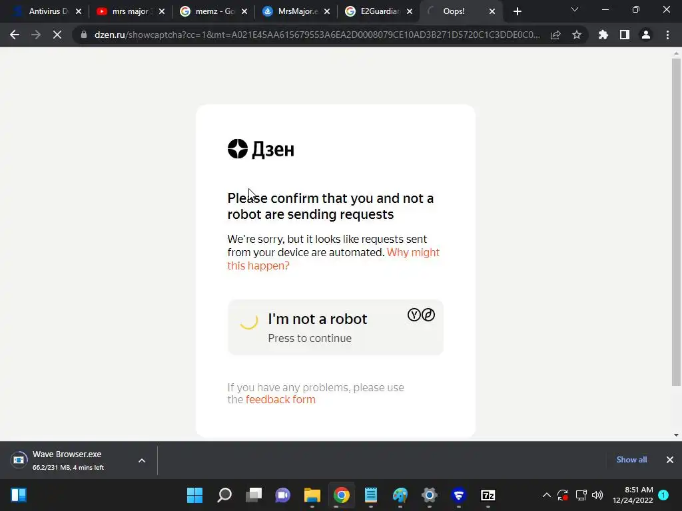Bookmark this page with the star

(577, 35)
